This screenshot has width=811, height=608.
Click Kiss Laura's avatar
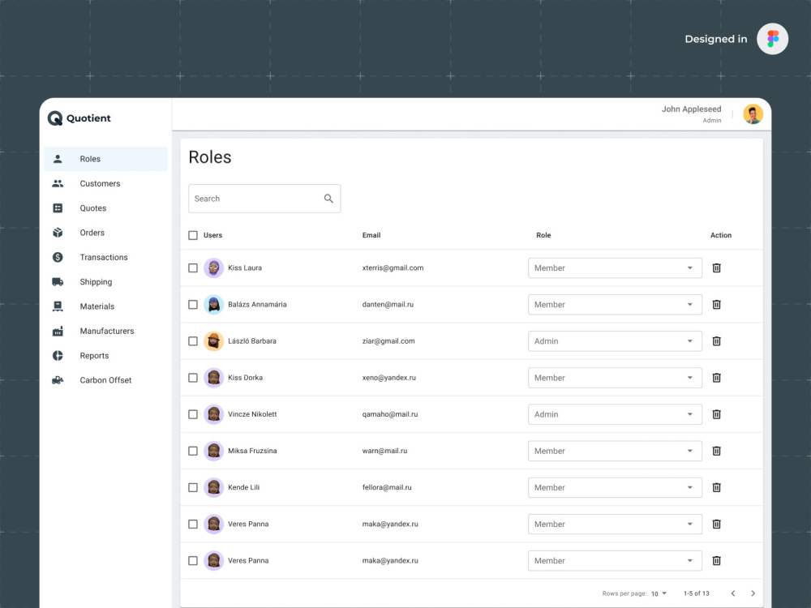(213, 268)
